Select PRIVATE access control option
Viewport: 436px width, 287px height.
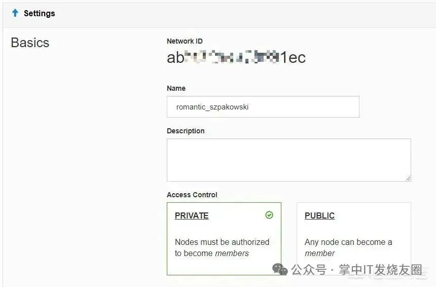(224, 238)
